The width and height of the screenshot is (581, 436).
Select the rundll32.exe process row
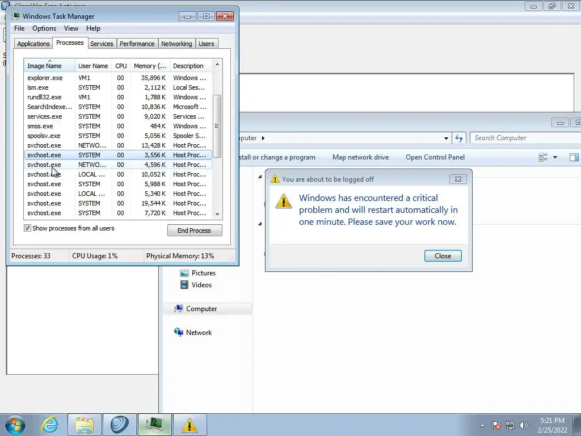pos(118,97)
